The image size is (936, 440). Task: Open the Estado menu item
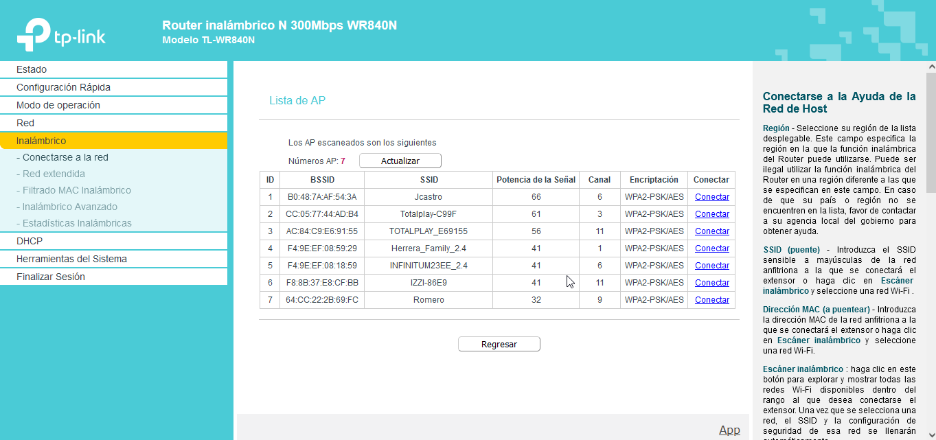[x=32, y=69]
